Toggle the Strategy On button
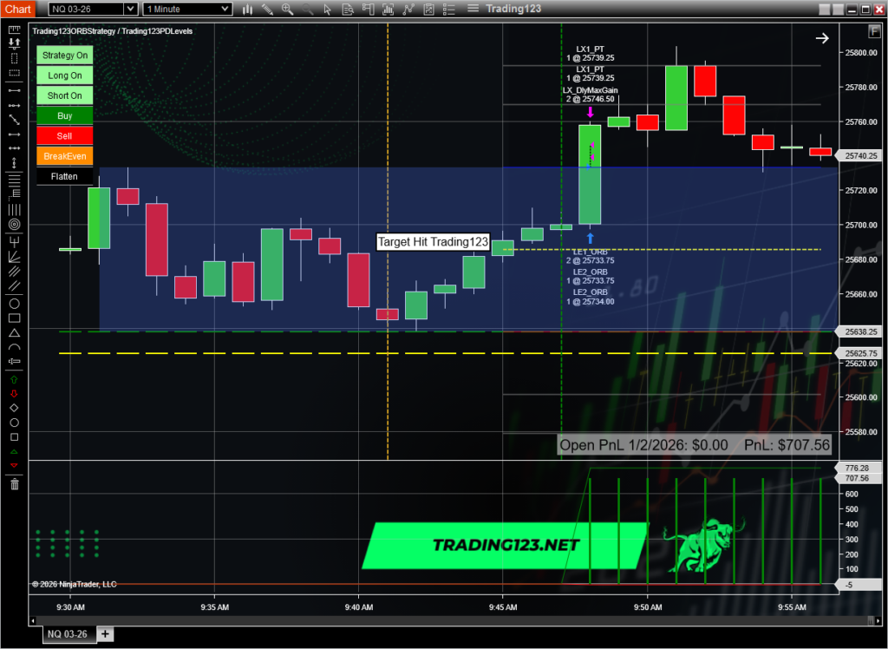 (64, 55)
